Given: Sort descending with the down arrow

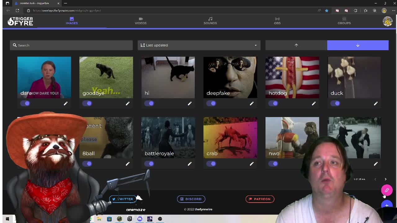Looking at the screenshot, I should pyautogui.click(x=358, y=45).
